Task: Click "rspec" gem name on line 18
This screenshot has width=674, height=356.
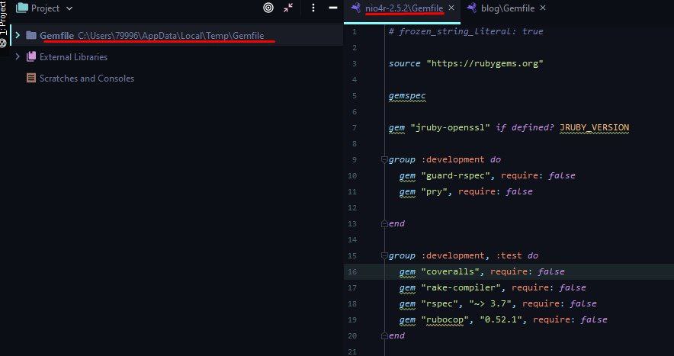Action: click(440, 303)
